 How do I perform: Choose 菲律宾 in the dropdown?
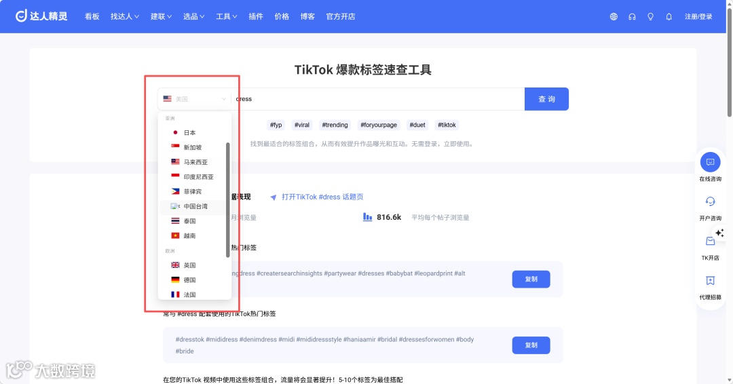pos(195,191)
